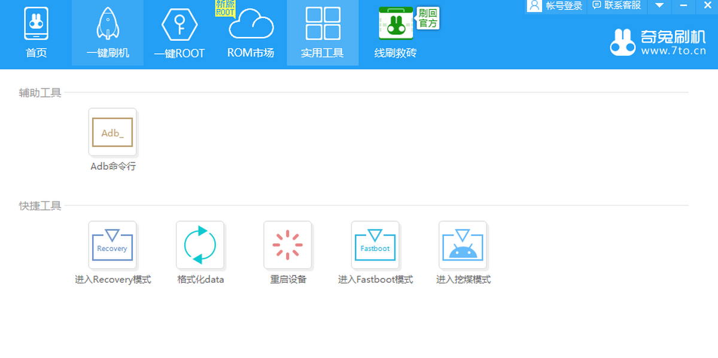The image size is (718, 358).
Task: Click the user avatar icon for login
Action: (x=535, y=5)
